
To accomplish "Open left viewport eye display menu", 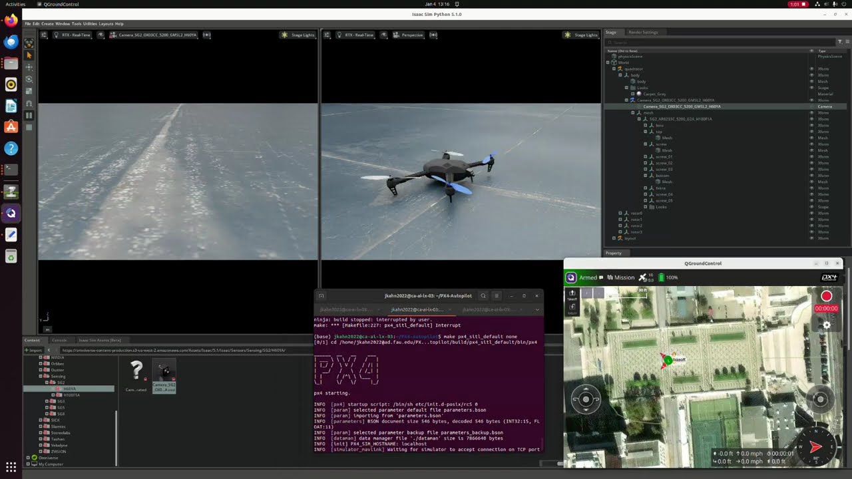I will tap(101, 35).
